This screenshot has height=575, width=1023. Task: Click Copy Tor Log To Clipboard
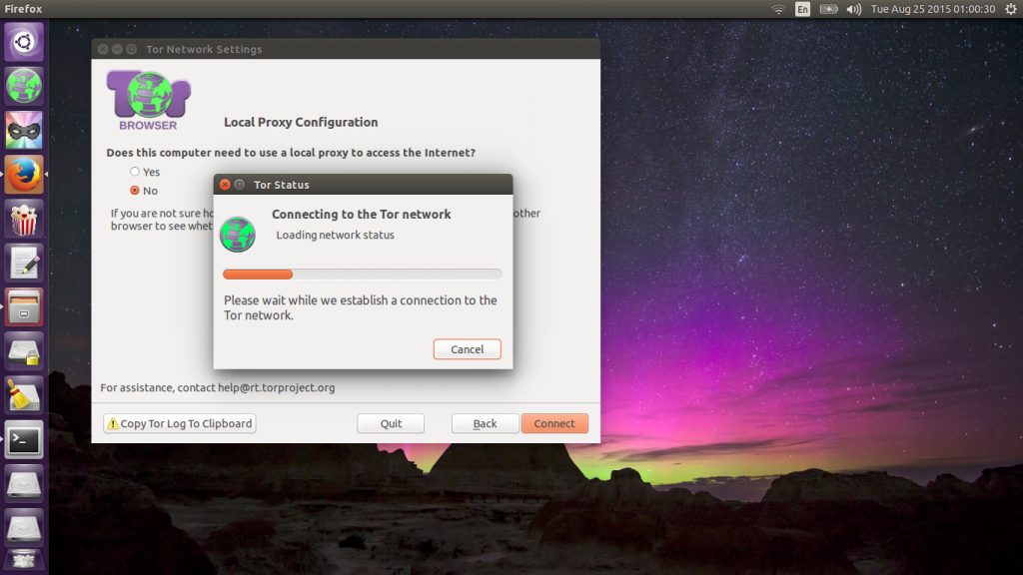180,423
